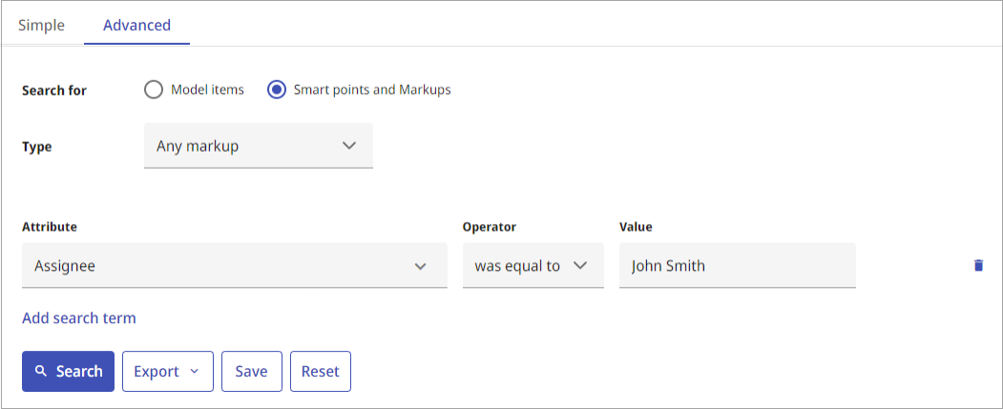Open the Type dropdown showing Any markup

tap(259, 146)
